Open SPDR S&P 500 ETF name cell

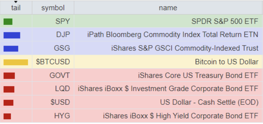pos(168,21)
